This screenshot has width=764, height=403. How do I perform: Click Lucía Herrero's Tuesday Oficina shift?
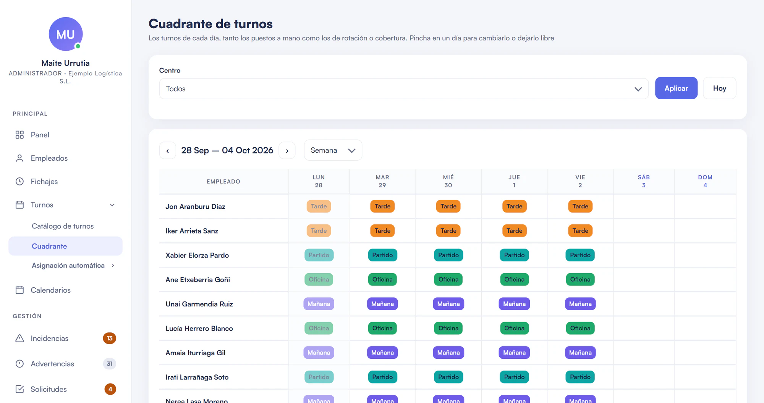point(382,328)
